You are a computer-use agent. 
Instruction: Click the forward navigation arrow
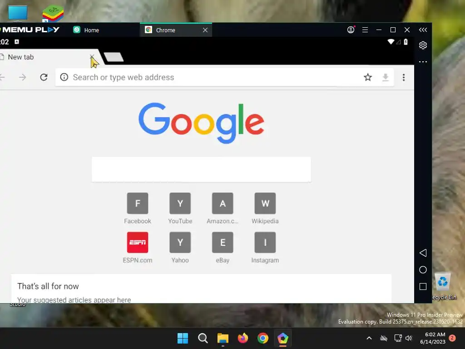click(x=23, y=77)
